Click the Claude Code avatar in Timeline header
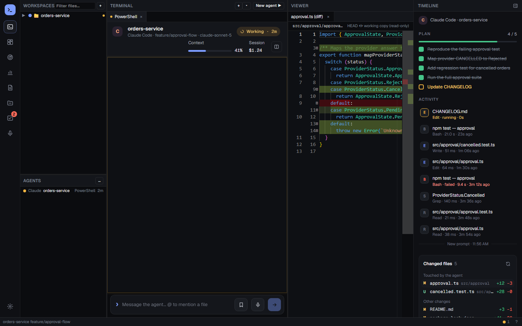 click(x=423, y=20)
